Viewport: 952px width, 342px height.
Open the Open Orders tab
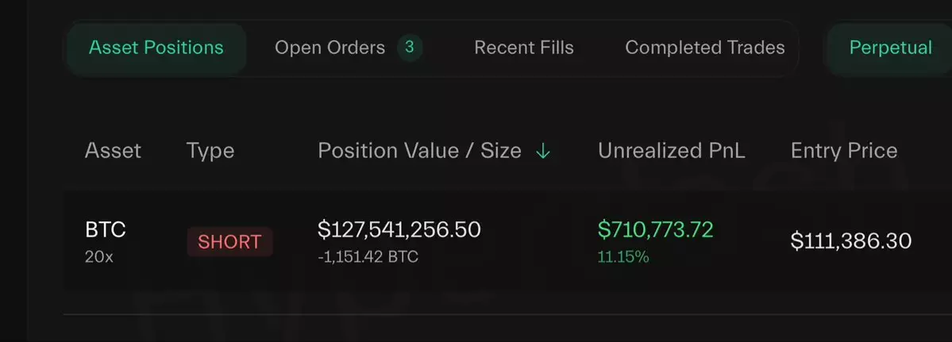(x=330, y=48)
